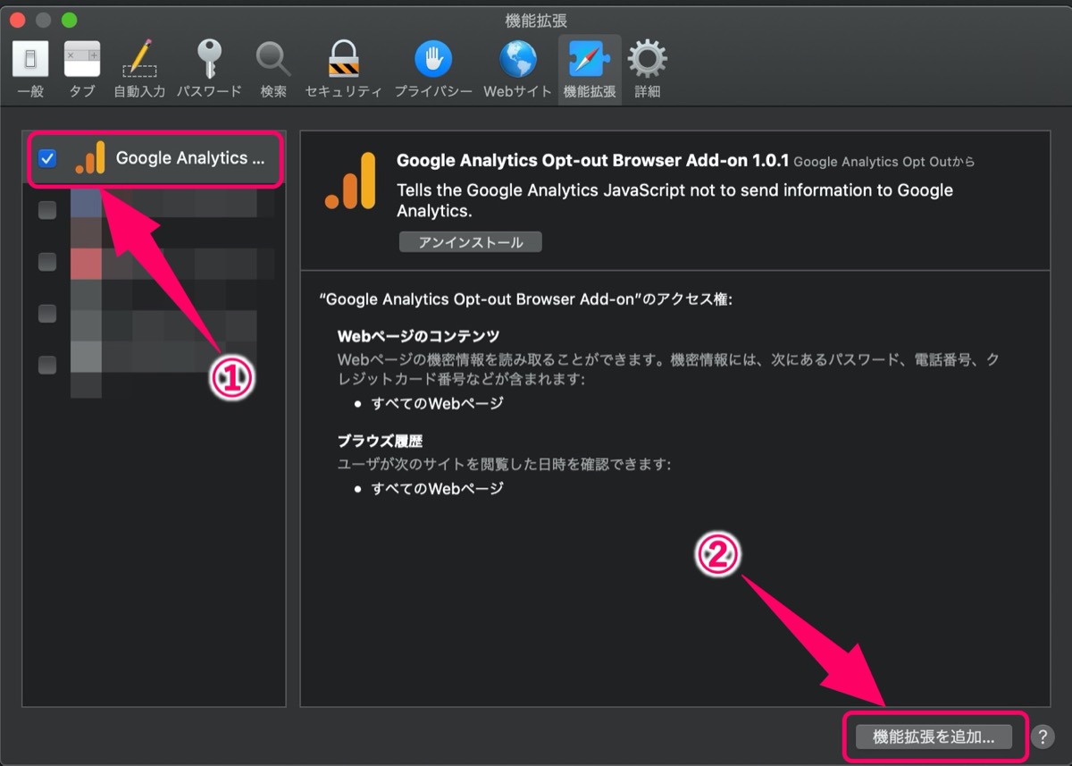1072x766 pixels.
Task: Uncheck the Google Analytics extension checkbox
Action: [x=47, y=159]
